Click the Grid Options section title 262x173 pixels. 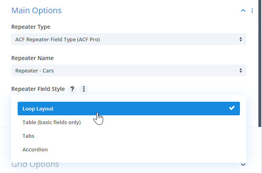[x=35, y=165]
